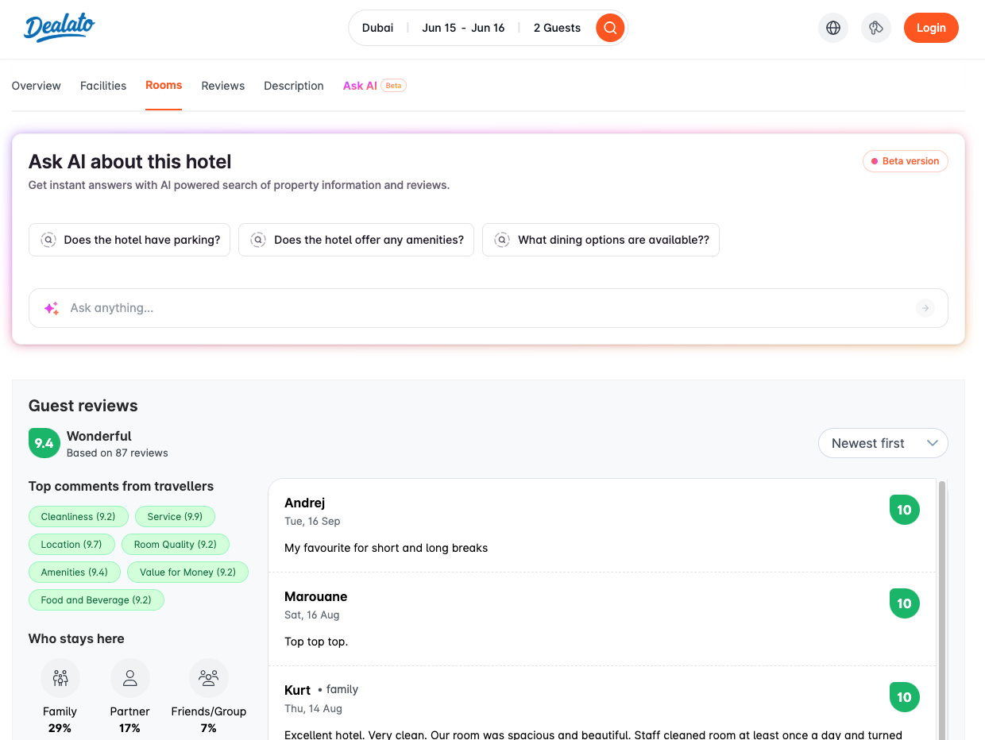Viewport: 985px width, 740px height.
Task: Click the Partner traveller icon
Action: coord(130,678)
